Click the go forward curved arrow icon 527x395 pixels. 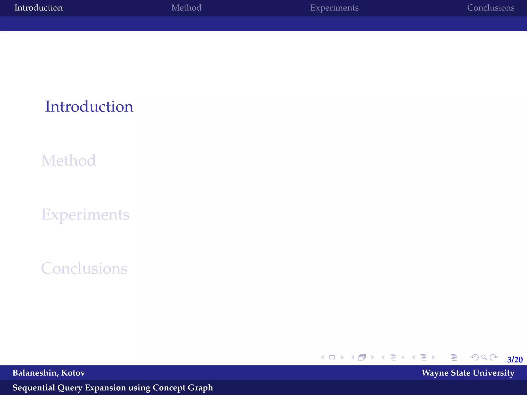(x=494, y=357)
